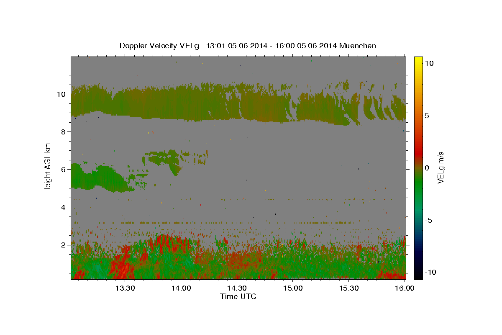Screen dimensions: 502x335
Task: Click the height tick label 4
Action: coord(64,207)
